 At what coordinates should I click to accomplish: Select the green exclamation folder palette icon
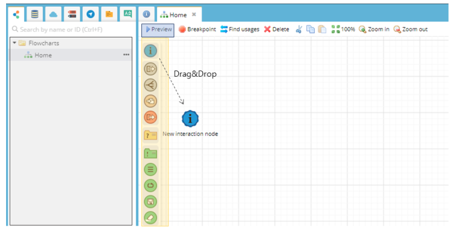point(150,154)
